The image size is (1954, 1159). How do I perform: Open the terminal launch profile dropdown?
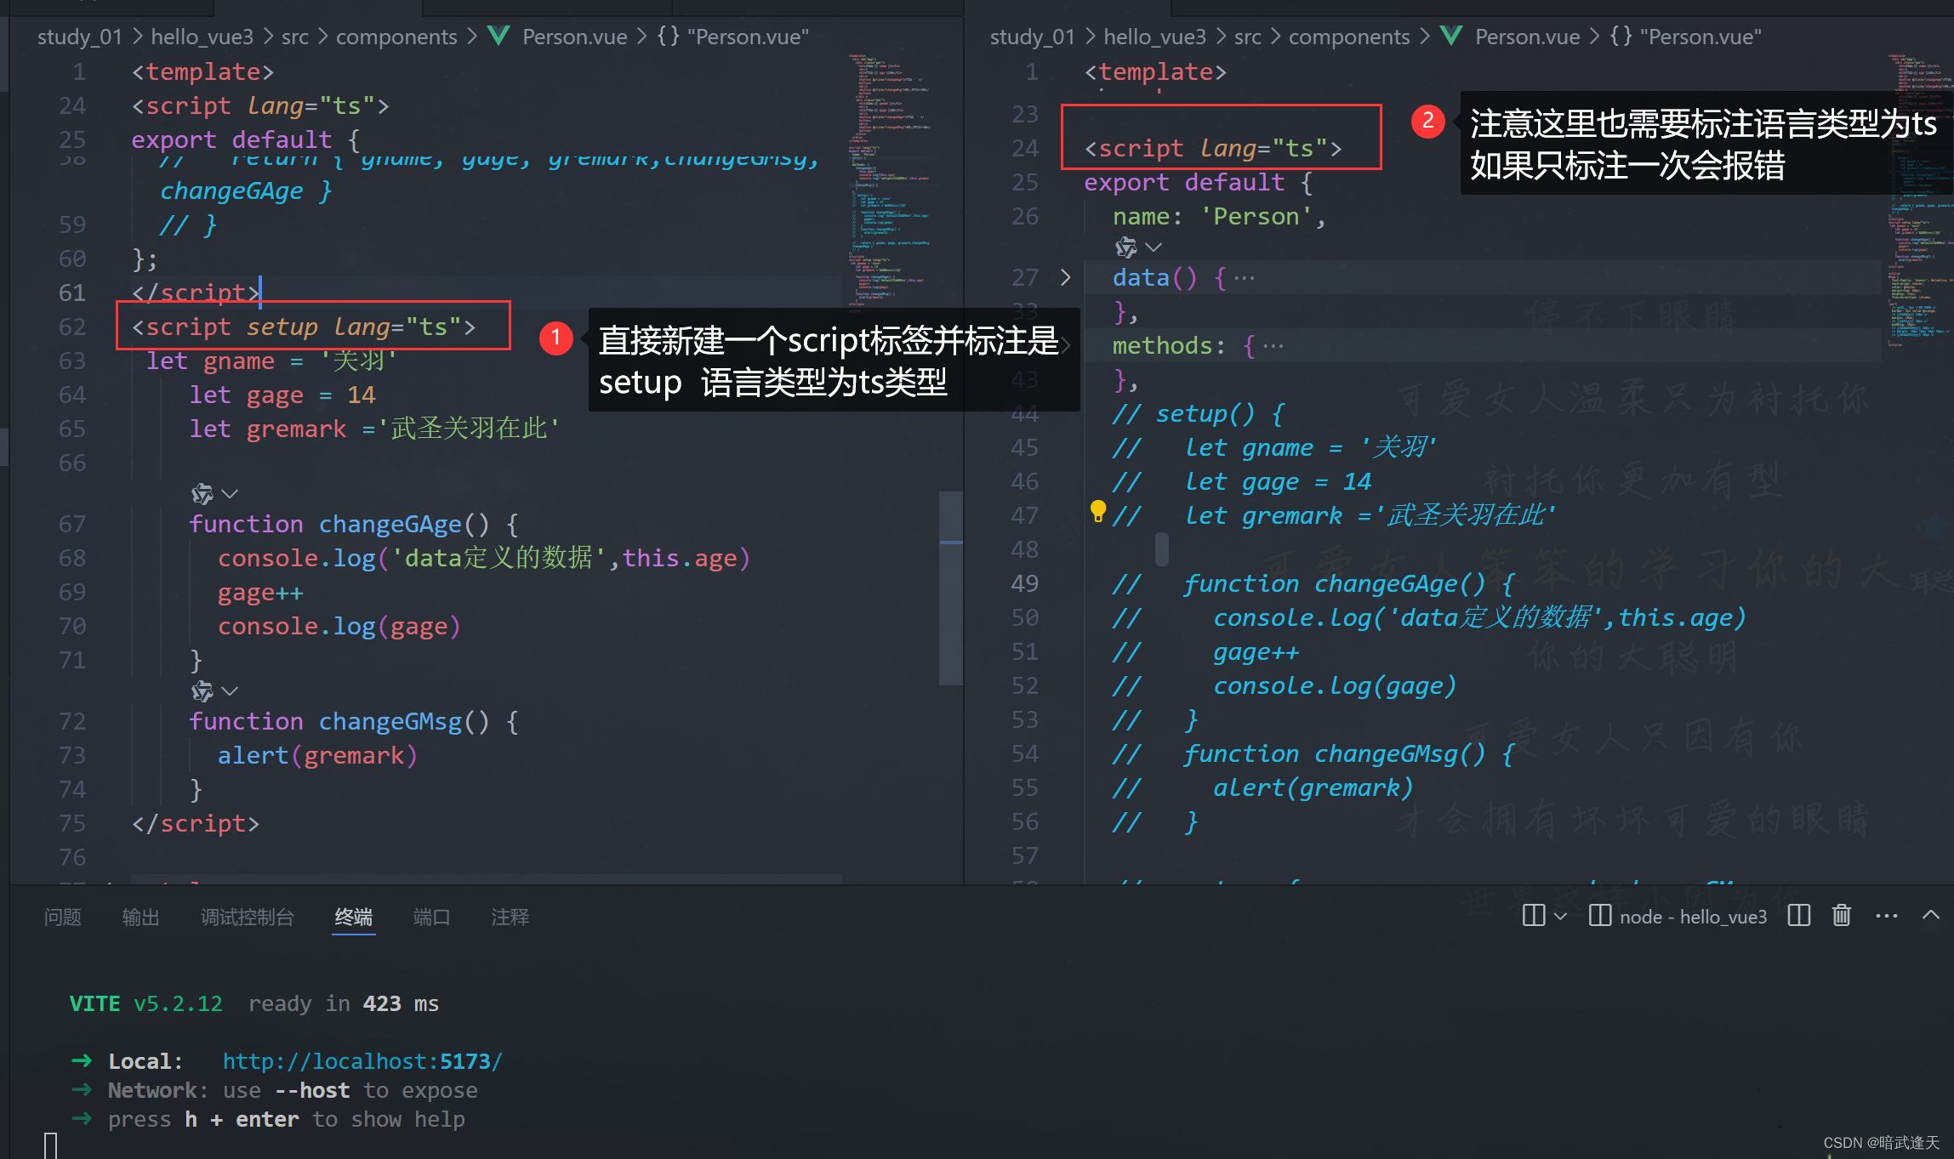(x=1560, y=916)
